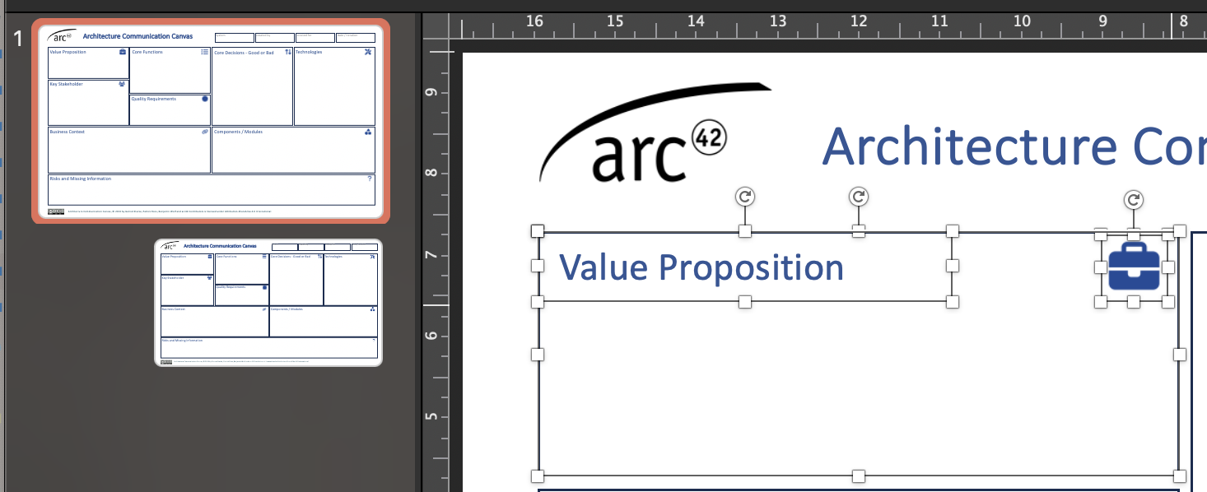Click the briefcase icon inside master thumbnail 1
Image resolution: width=1207 pixels, height=492 pixels.
pyautogui.click(x=123, y=52)
